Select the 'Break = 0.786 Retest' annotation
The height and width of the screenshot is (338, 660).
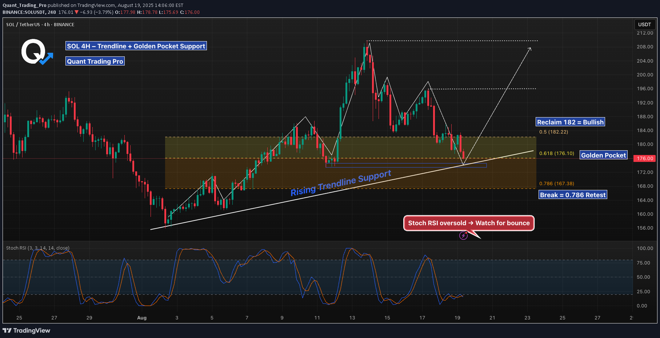[573, 195]
